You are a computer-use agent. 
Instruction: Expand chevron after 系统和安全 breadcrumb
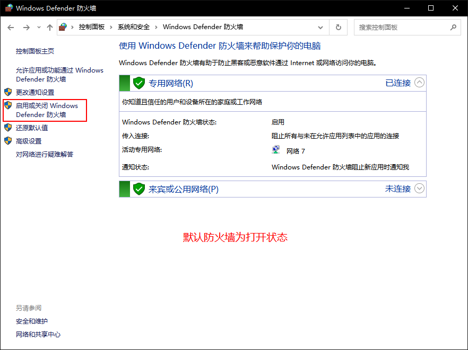coord(156,28)
